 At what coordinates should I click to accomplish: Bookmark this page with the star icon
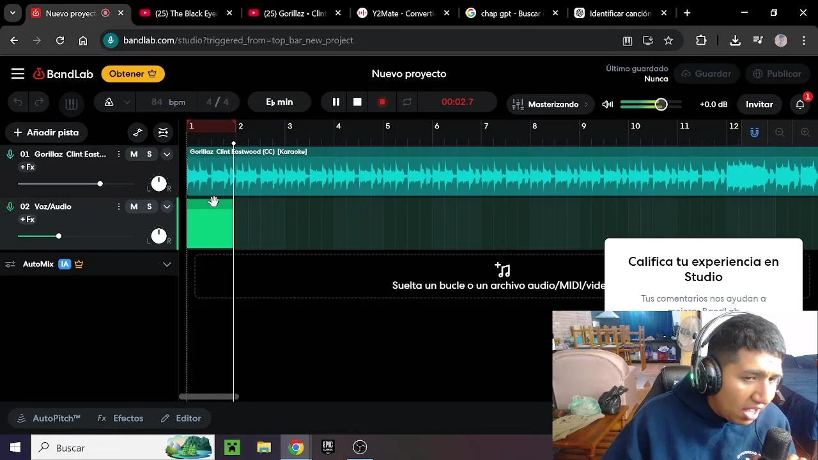pos(668,40)
